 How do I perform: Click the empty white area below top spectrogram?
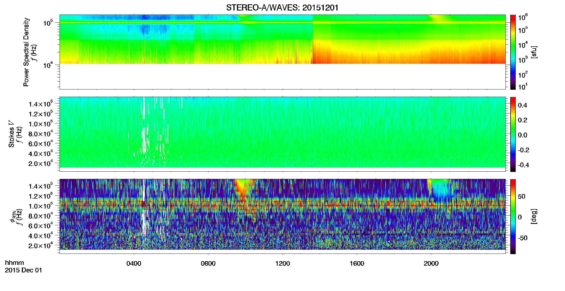coord(282,77)
